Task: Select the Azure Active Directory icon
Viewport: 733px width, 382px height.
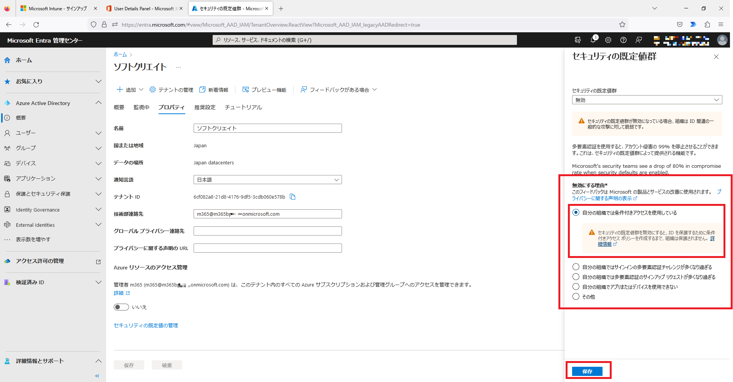Action: (x=7, y=103)
